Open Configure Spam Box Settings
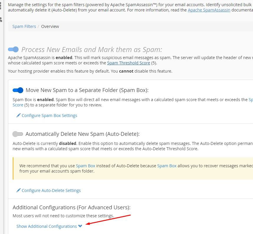This screenshot has width=253, height=234. pos(49,116)
